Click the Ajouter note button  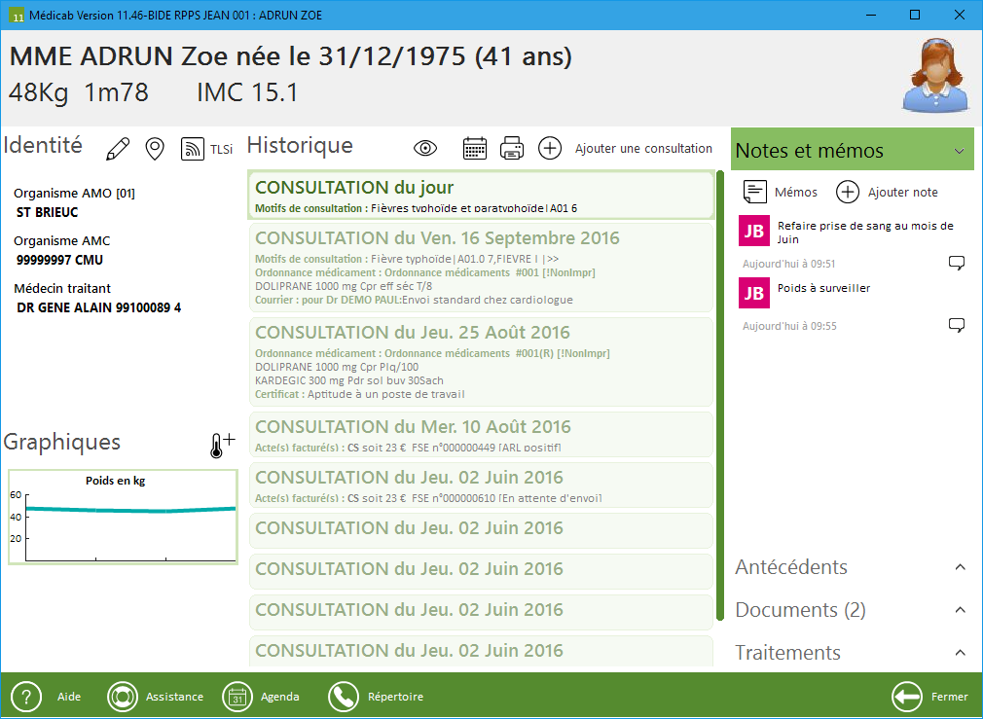[887, 192]
